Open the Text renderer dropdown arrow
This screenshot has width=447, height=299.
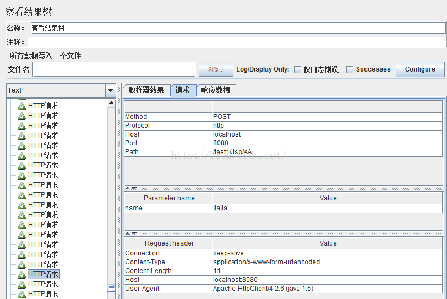pos(110,90)
